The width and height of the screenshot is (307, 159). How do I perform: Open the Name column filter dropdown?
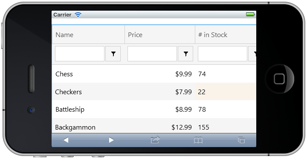(x=113, y=54)
